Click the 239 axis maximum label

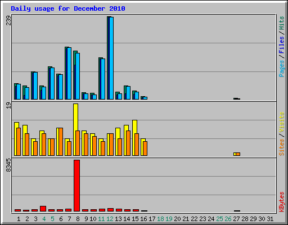(8, 21)
